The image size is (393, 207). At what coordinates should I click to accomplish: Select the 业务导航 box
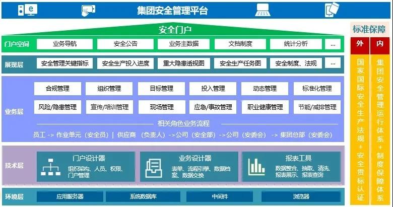[64, 44]
